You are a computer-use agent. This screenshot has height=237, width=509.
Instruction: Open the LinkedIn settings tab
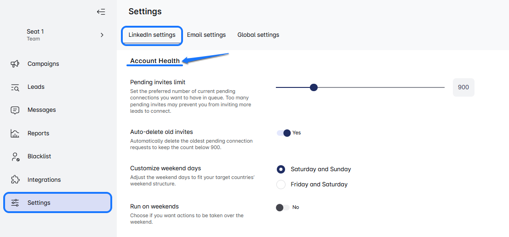click(152, 35)
